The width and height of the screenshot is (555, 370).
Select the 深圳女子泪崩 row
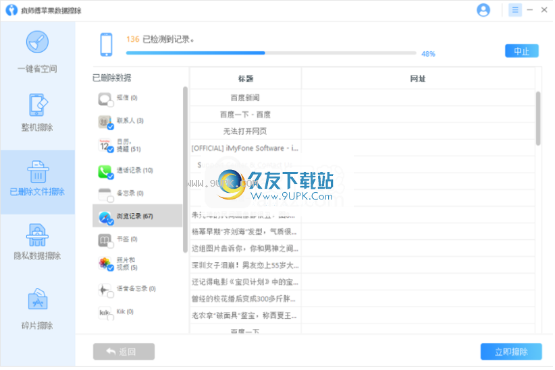click(363, 266)
